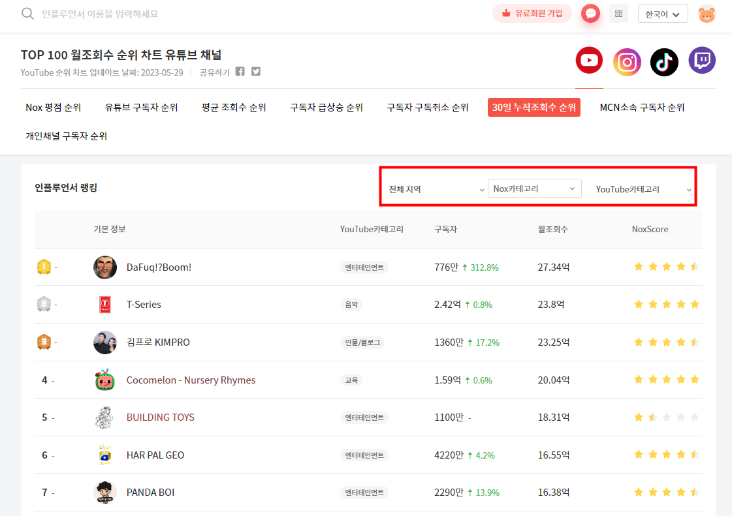Open T-Series channel logo
The width and height of the screenshot is (732, 516).
105,305
